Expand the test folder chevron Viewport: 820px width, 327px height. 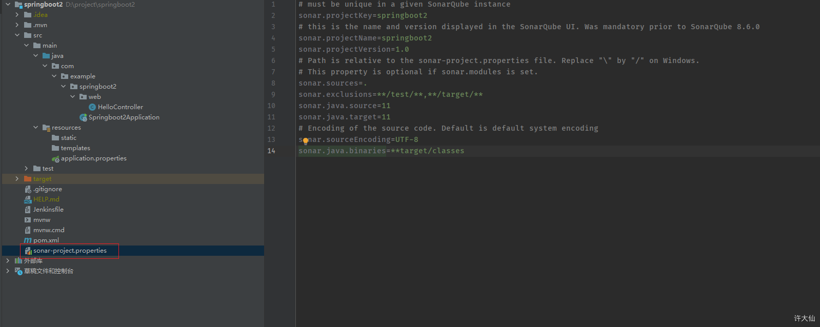(x=27, y=169)
